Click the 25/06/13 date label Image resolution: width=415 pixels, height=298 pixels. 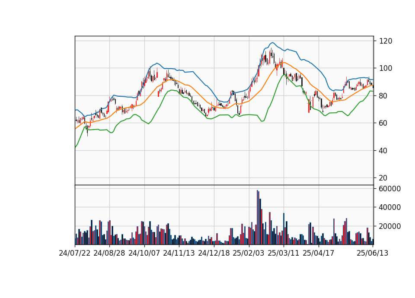click(x=372, y=254)
